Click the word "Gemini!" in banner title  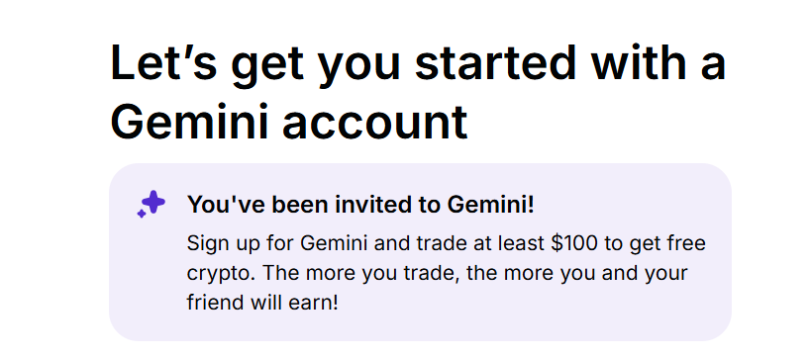[491, 205]
